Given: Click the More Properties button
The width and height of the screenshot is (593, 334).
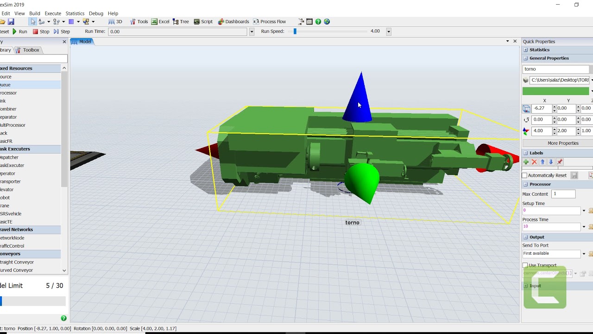Looking at the screenshot, I should (563, 143).
